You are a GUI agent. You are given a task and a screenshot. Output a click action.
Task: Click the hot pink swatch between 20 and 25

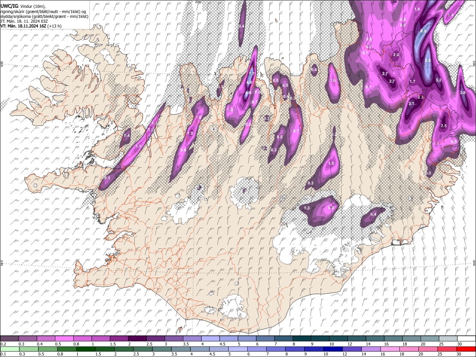428,349
